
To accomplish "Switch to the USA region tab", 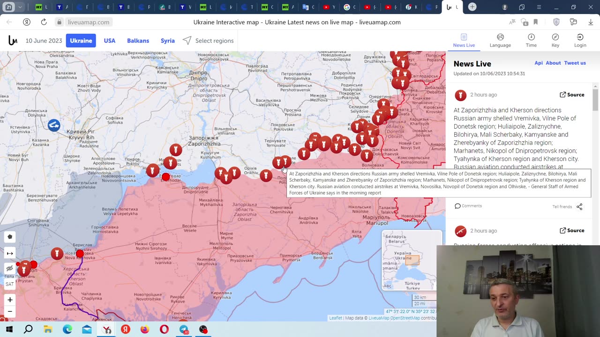I will point(110,41).
